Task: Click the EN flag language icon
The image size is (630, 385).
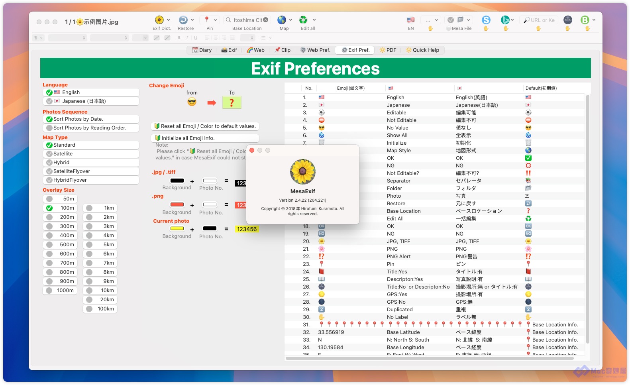Action: [411, 20]
